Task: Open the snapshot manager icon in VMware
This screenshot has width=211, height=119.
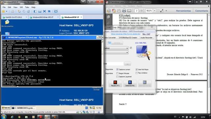Action: (28, 12)
